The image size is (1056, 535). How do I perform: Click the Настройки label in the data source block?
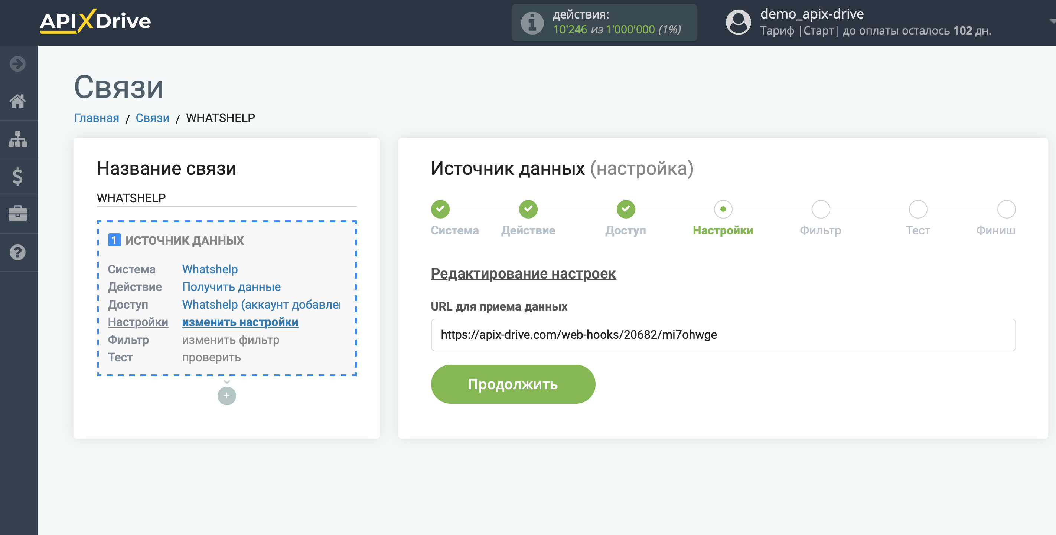pyautogui.click(x=138, y=322)
